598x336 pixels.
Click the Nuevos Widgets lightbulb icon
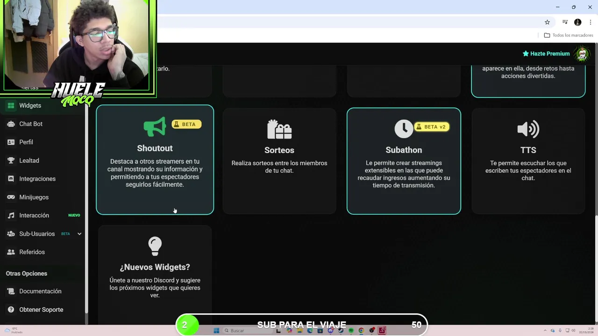point(155,246)
